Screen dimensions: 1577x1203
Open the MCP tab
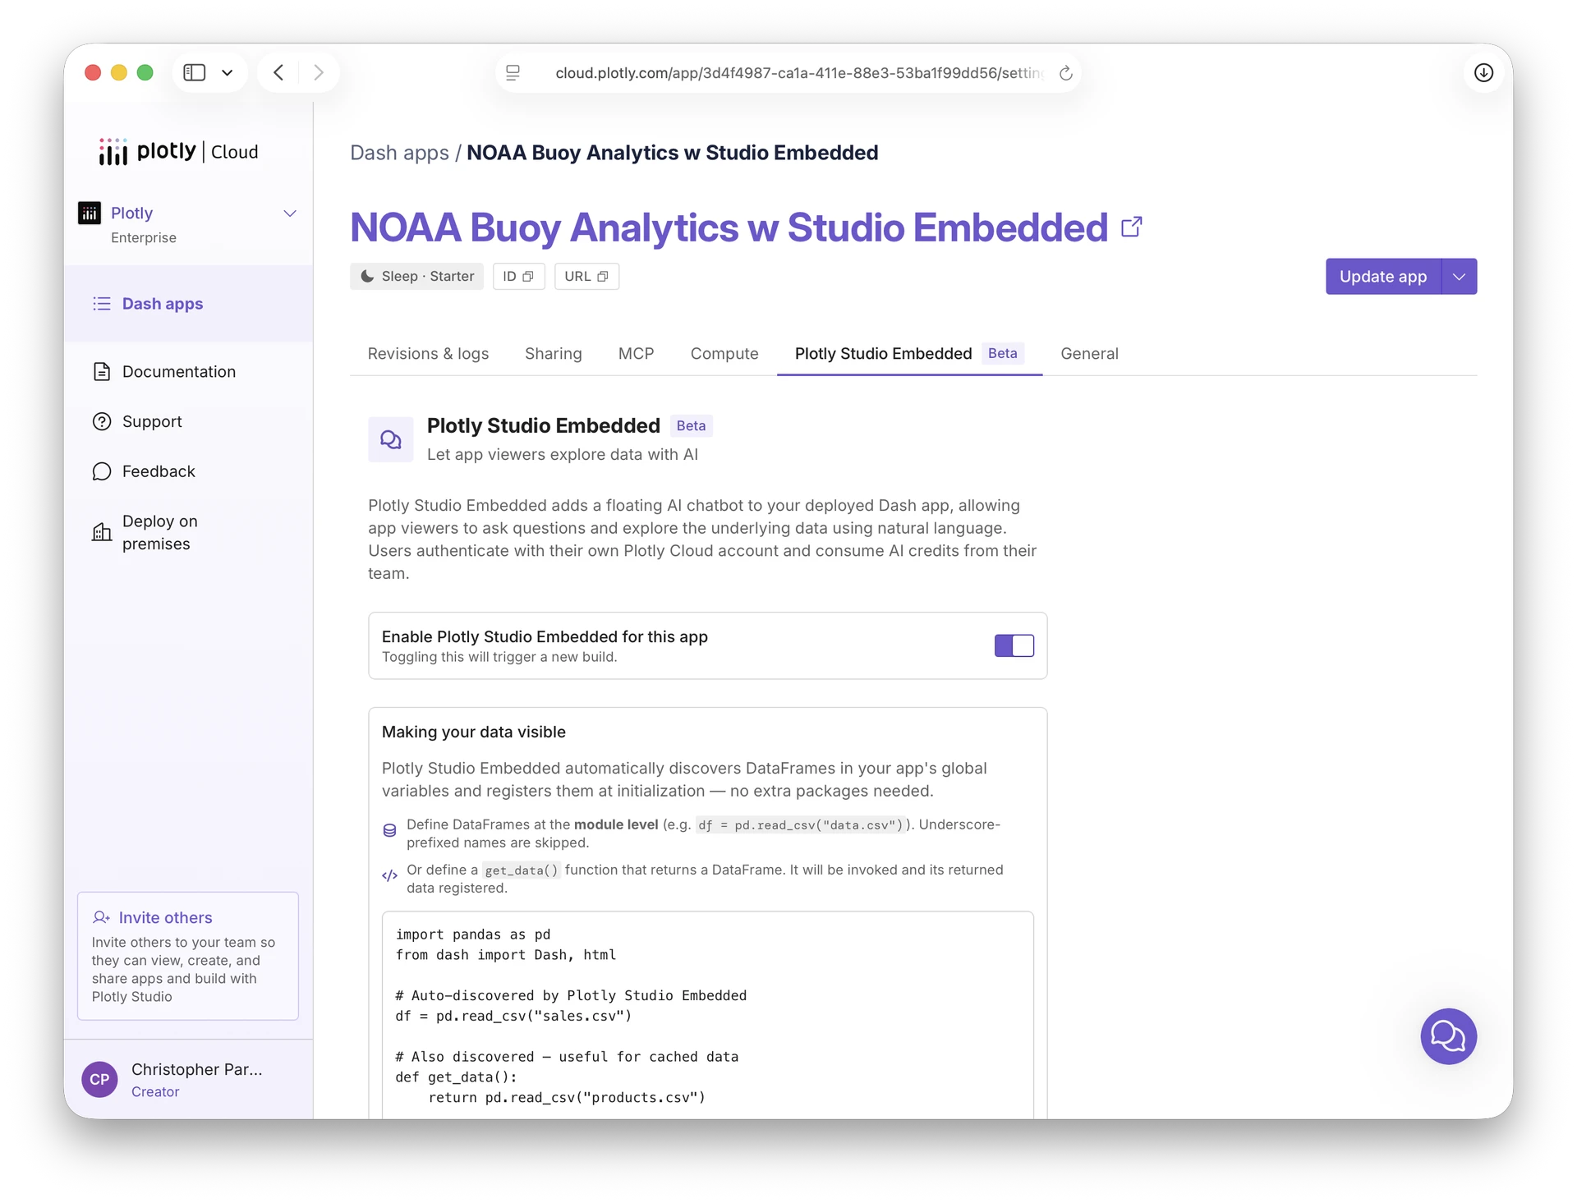pyautogui.click(x=637, y=354)
